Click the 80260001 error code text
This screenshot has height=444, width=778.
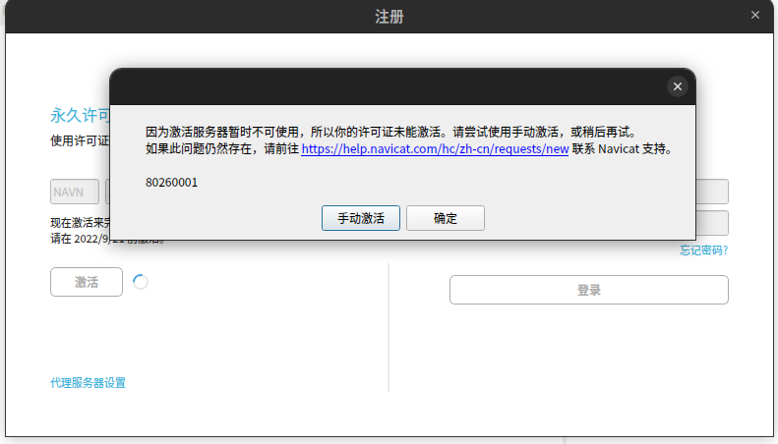[x=172, y=183]
